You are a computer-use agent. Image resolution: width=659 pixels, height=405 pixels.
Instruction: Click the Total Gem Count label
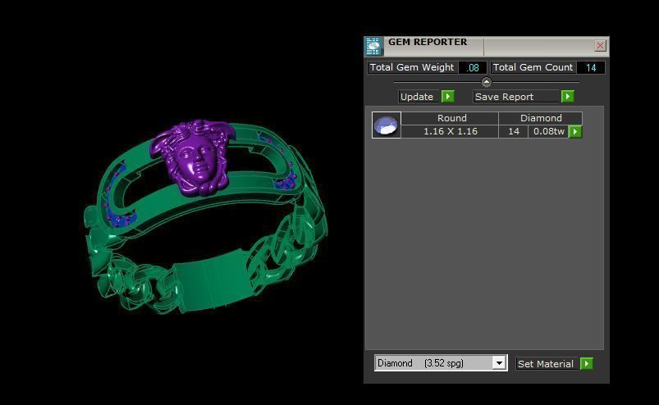[x=533, y=67]
